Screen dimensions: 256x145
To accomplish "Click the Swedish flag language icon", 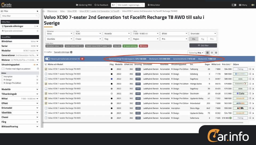I will pos(253,5).
